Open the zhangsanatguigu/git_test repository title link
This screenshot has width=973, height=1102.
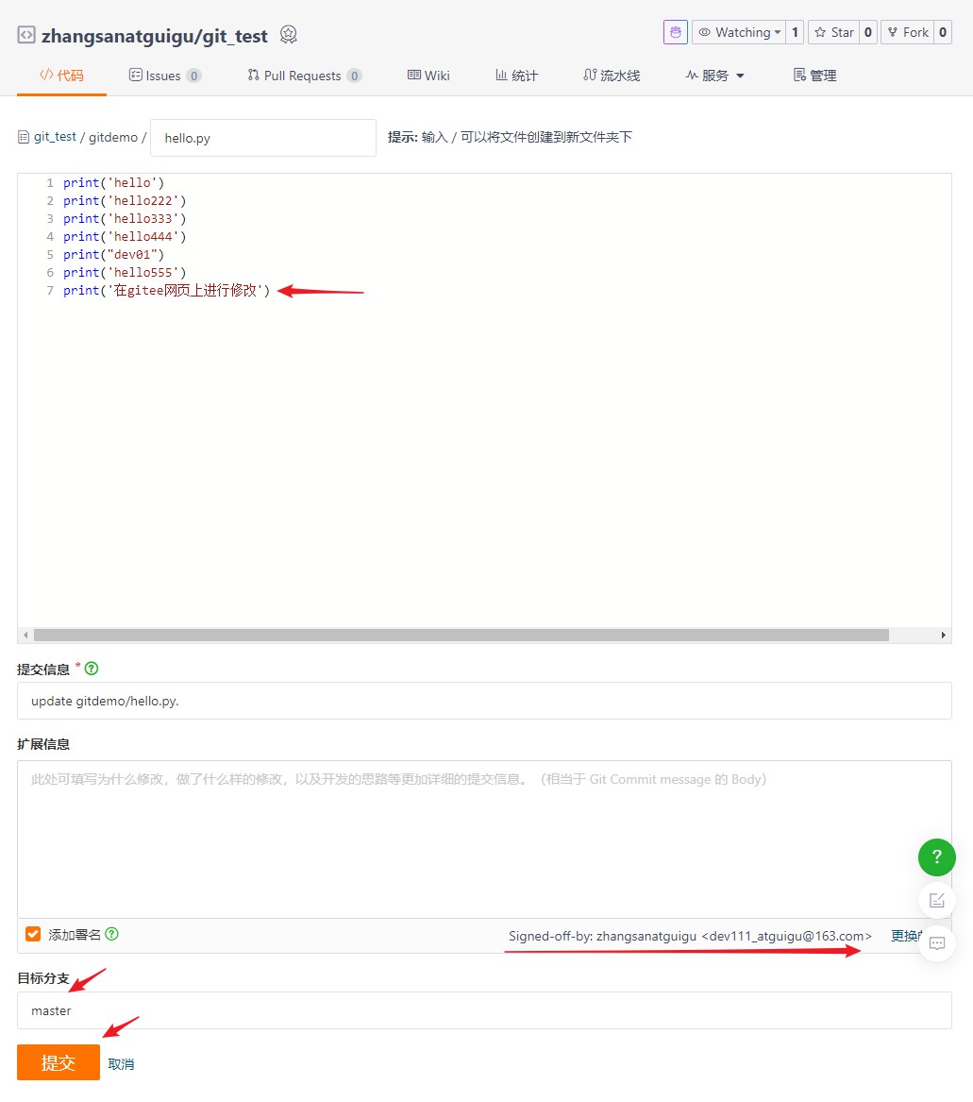pos(155,36)
